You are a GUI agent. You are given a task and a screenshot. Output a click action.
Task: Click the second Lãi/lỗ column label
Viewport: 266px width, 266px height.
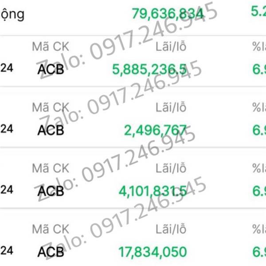click(171, 107)
